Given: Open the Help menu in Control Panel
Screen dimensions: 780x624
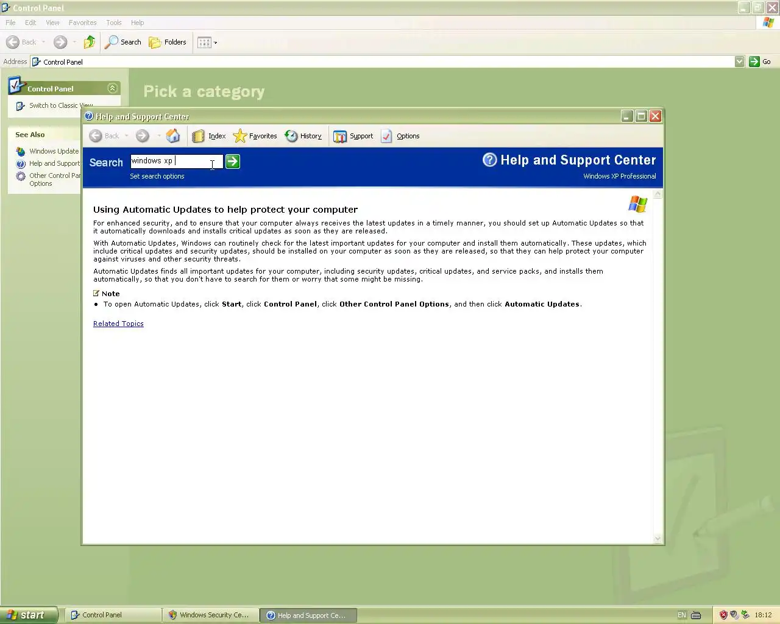Looking at the screenshot, I should pos(138,23).
